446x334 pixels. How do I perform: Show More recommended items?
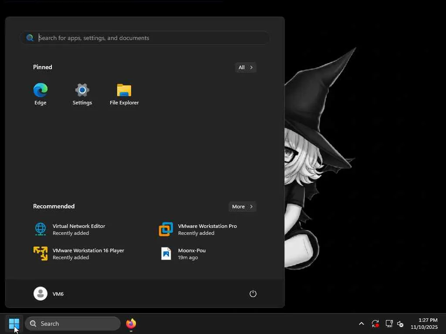[242, 207]
